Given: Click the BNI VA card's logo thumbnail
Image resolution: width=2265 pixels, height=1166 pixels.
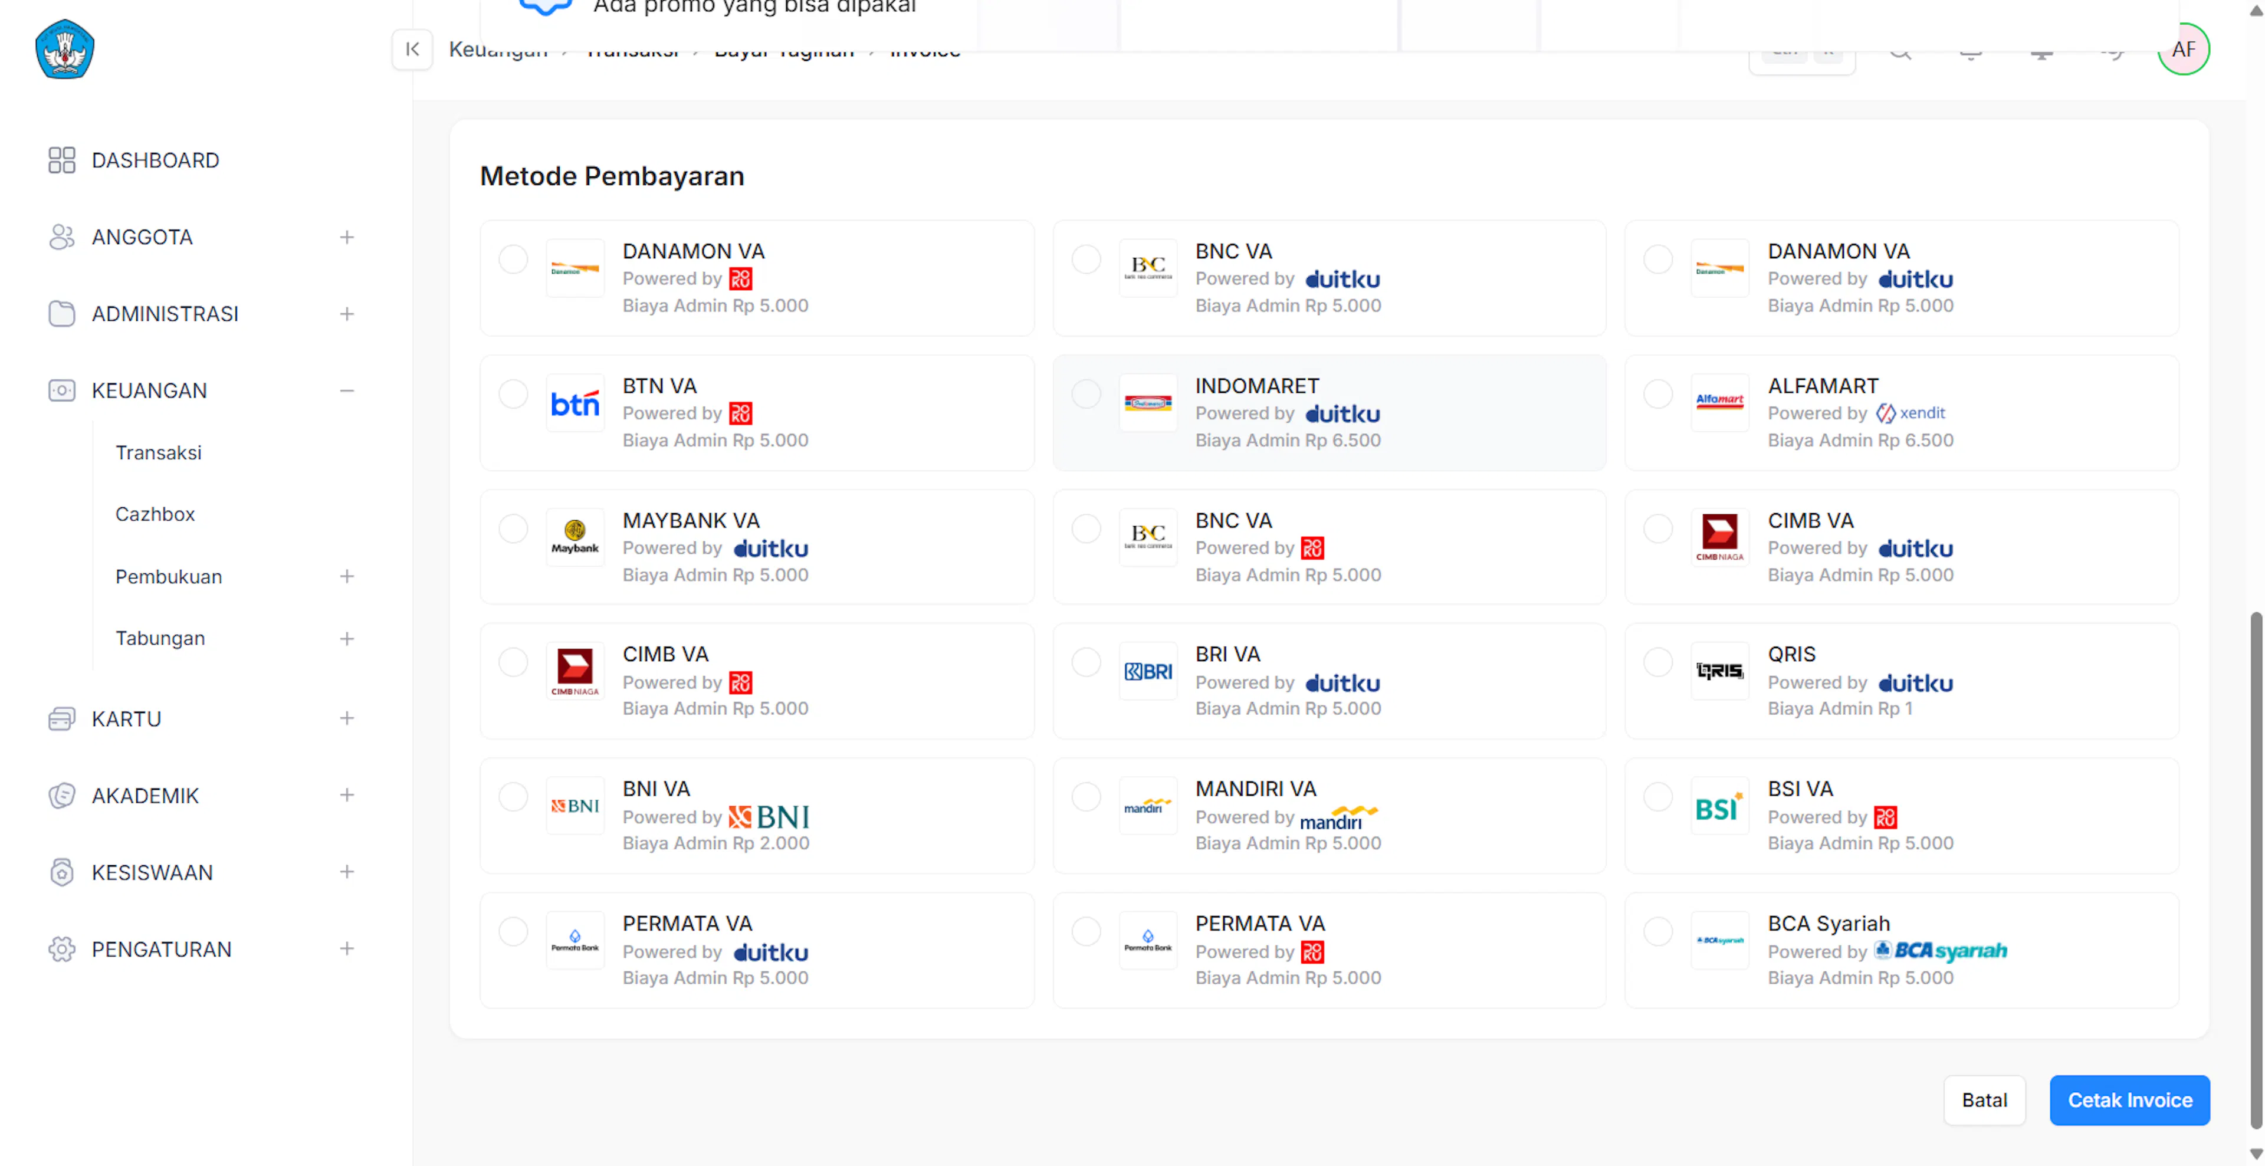Looking at the screenshot, I should [x=575, y=806].
